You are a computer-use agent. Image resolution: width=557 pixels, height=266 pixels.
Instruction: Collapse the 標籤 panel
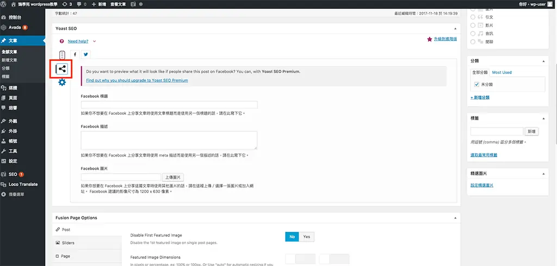[x=543, y=118]
